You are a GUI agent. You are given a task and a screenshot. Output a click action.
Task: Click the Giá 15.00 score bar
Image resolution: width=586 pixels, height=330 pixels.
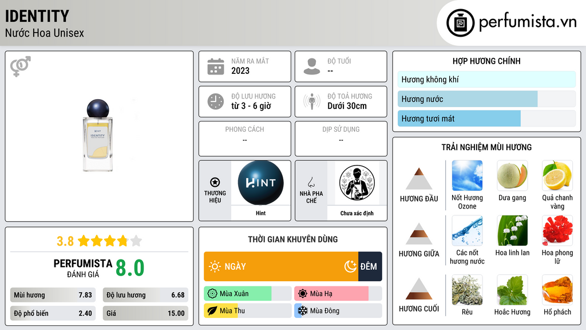coord(145,313)
